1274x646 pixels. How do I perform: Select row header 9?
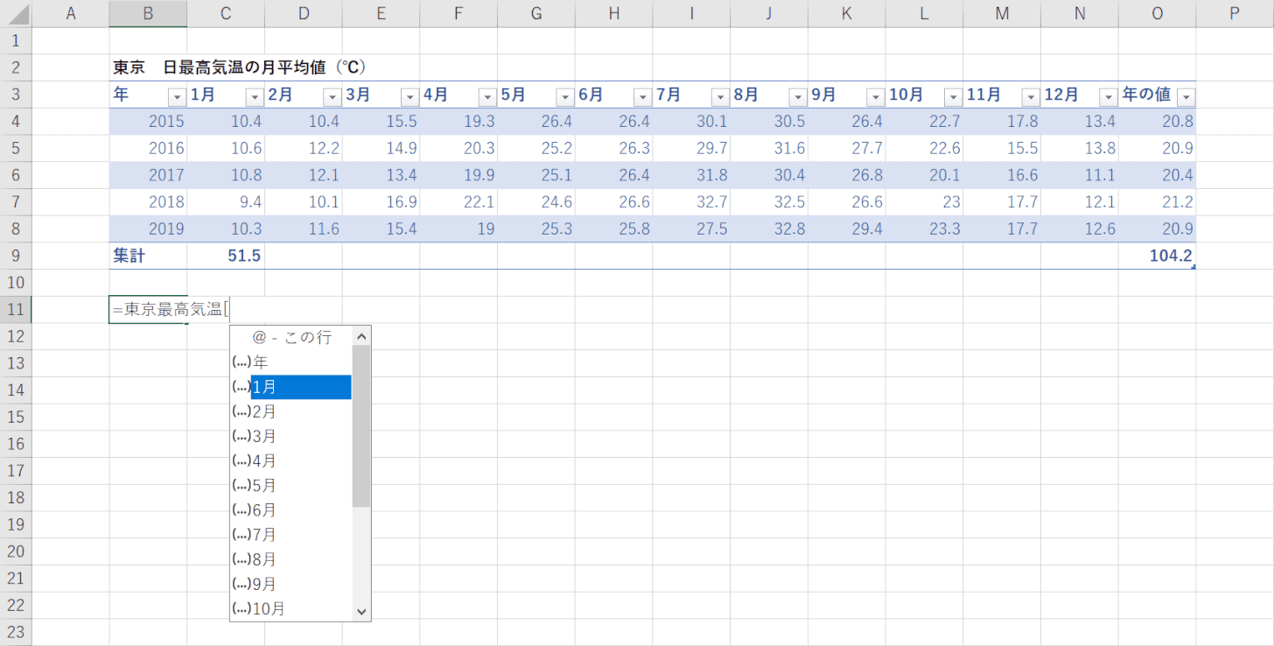click(16, 256)
